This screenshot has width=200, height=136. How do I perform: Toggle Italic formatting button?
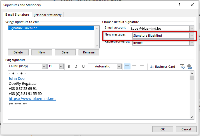click(x=76, y=67)
